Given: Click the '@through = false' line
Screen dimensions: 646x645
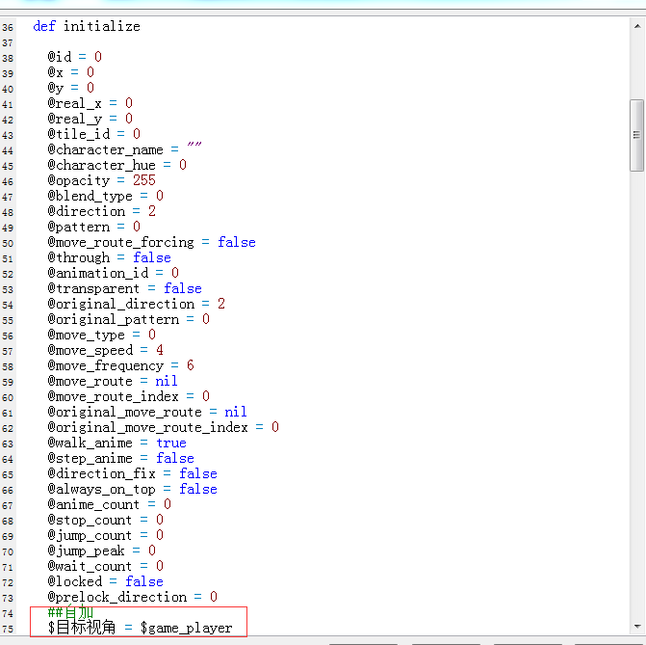Looking at the screenshot, I should (109, 257).
